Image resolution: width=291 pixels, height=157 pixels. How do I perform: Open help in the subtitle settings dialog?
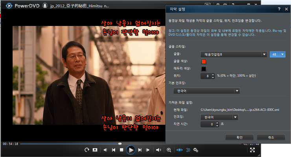tap(279, 9)
